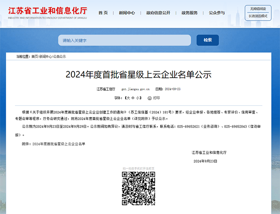Set font size to 小 (small)
Viewport: 280px width, 214px height.
coord(138,98)
